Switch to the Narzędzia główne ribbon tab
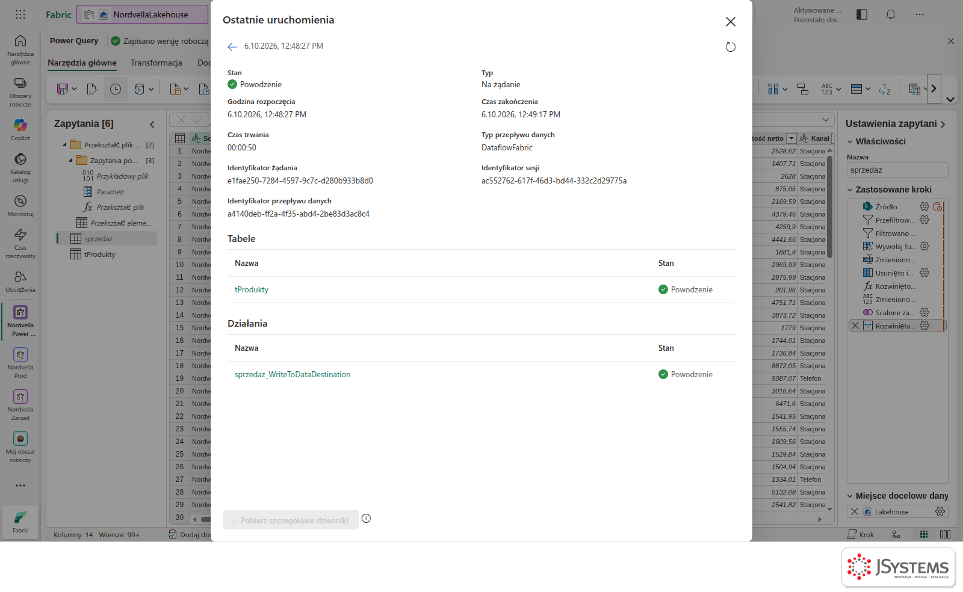The height and width of the screenshot is (592, 963). 82,63
